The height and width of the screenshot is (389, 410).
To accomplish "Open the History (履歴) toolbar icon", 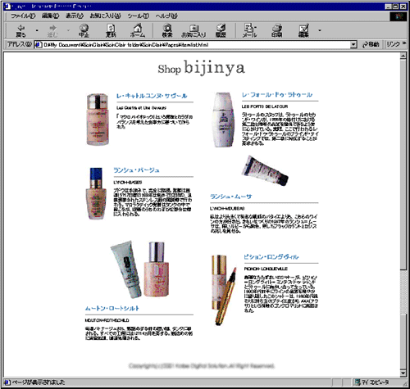I will (221, 31).
